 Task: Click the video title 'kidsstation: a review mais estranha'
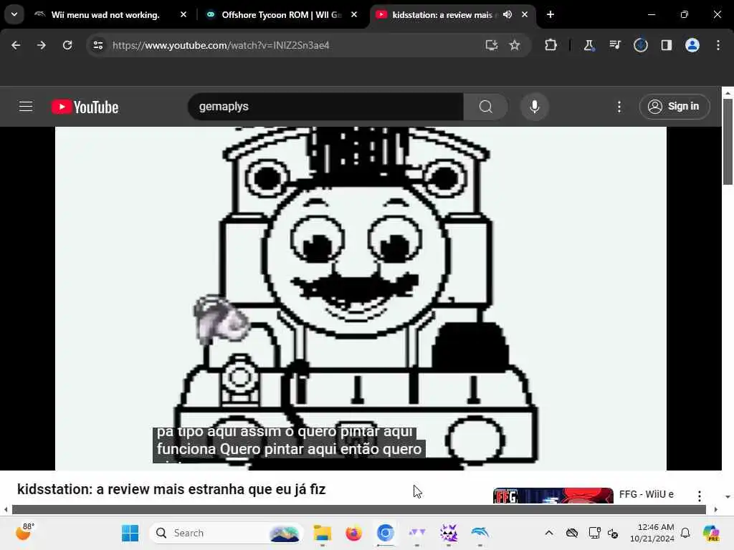171,489
